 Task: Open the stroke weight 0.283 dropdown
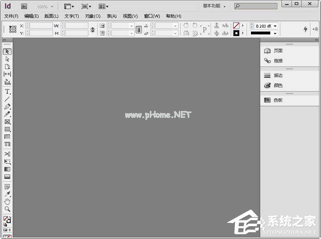[275, 26]
